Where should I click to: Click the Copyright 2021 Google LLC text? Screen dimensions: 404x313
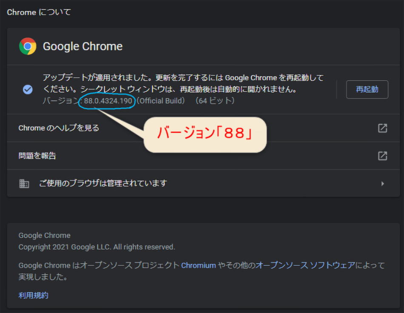point(97,247)
